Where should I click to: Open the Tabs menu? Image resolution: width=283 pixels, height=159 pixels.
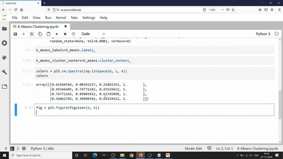pos(74,18)
